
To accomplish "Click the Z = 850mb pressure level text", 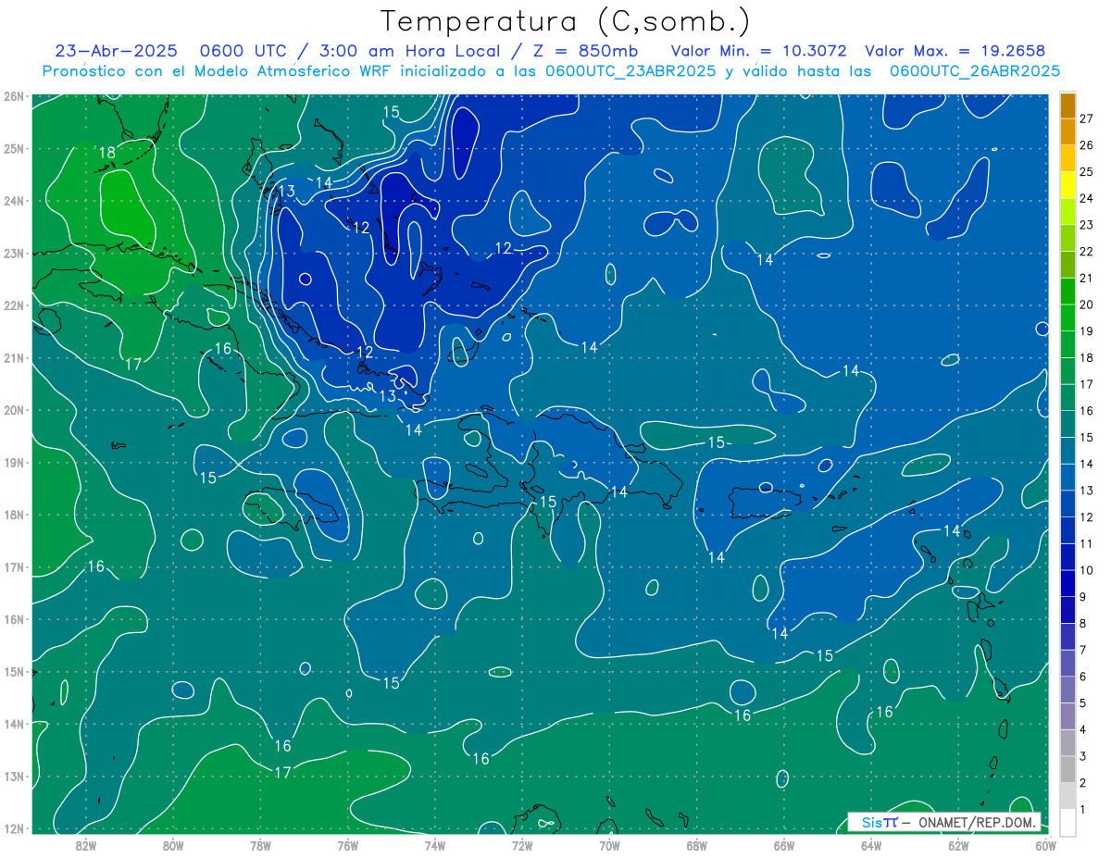I will click(x=588, y=51).
